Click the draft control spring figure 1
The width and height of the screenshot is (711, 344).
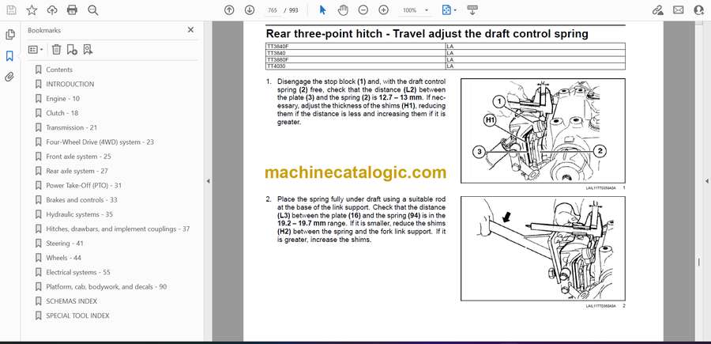(543, 130)
